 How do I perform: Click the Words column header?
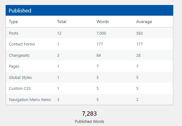point(103,22)
